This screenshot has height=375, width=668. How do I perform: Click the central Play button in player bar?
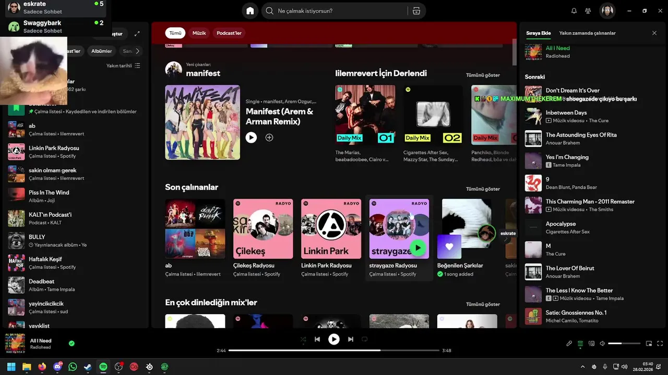pos(334,339)
